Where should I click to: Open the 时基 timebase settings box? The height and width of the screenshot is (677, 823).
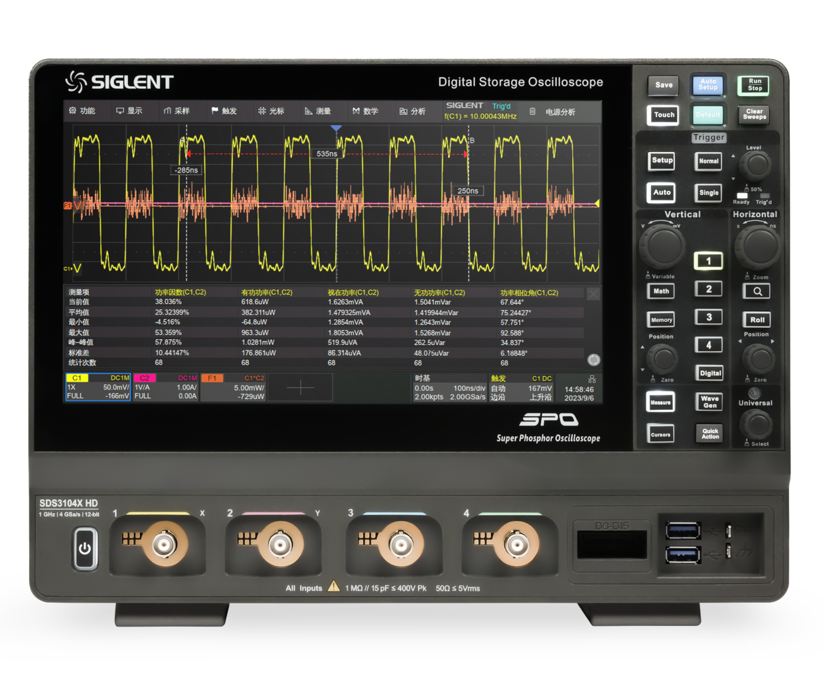tap(449, 388)
